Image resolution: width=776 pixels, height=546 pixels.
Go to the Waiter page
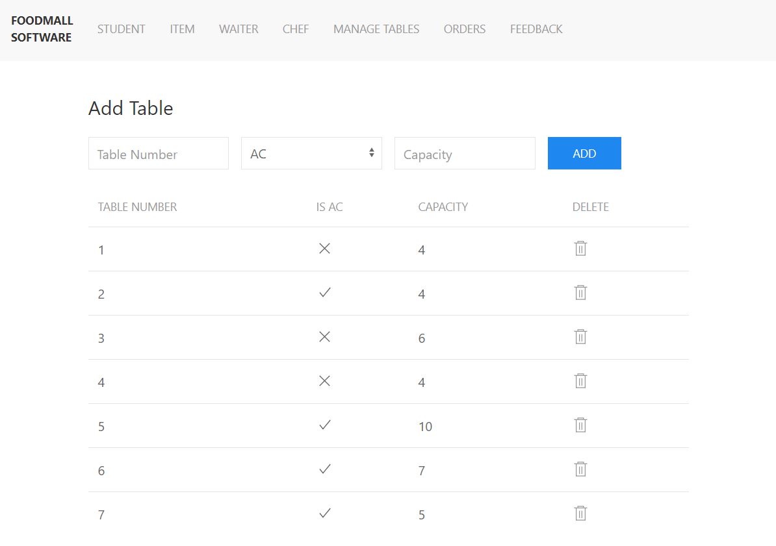pos(239,29)
